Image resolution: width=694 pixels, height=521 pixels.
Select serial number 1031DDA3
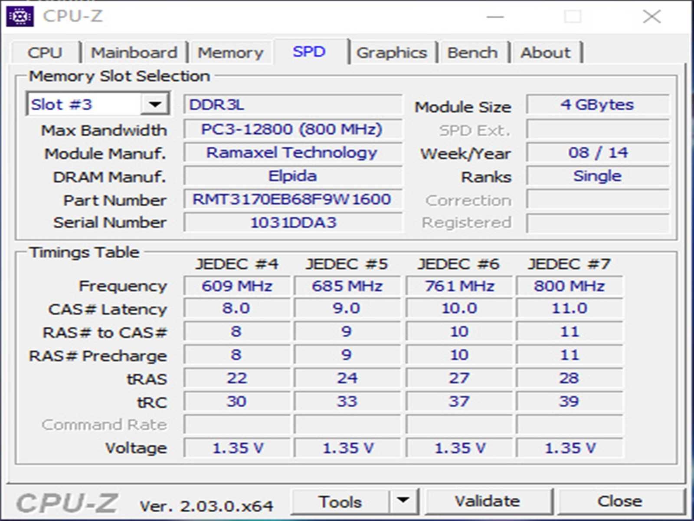coord(293,223)
